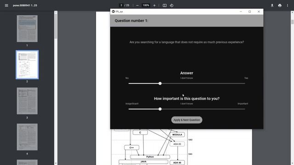Select page 4 thumbnail
The height and width of the screenshot is (165, 294).
tap(27, 137)
